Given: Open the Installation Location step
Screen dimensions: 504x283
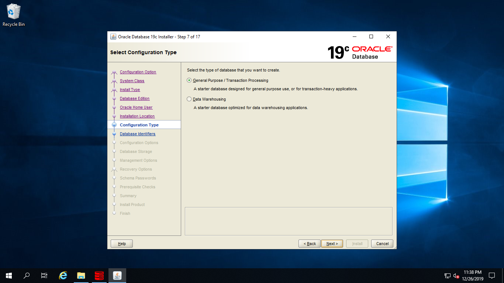Looking at the screenshot, I should 137,116.
